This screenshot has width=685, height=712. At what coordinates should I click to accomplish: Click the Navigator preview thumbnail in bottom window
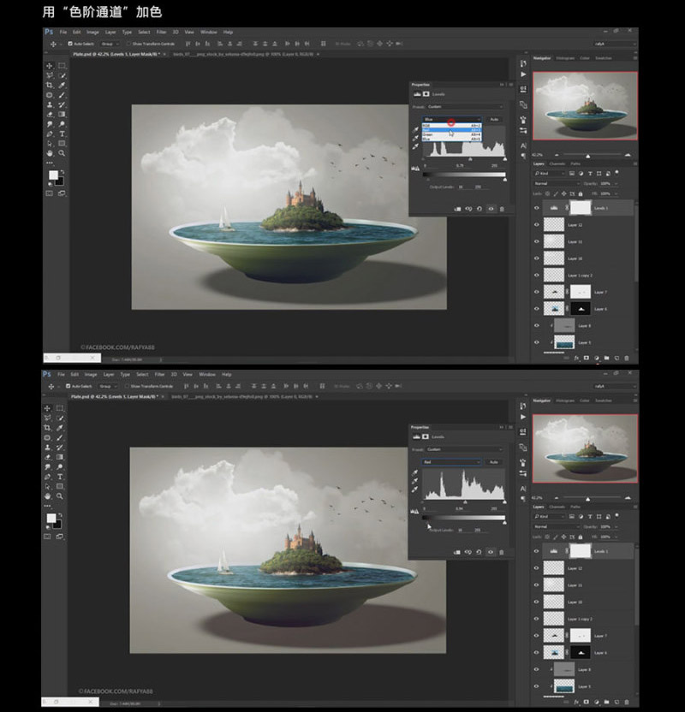coord(585,448)
